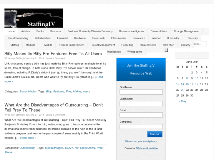Open the Features tag
214x160 pixels.
click(x=59, y=92)
